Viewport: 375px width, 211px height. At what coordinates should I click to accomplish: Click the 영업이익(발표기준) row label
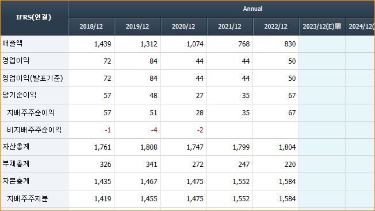coord(33,78)
